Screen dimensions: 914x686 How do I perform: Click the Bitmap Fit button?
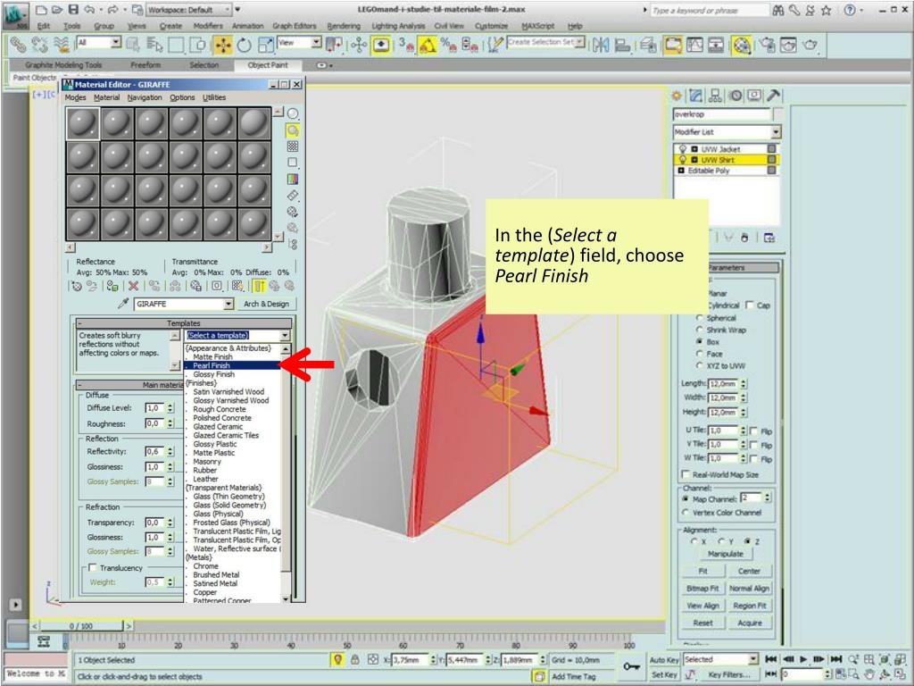point(702,588)
